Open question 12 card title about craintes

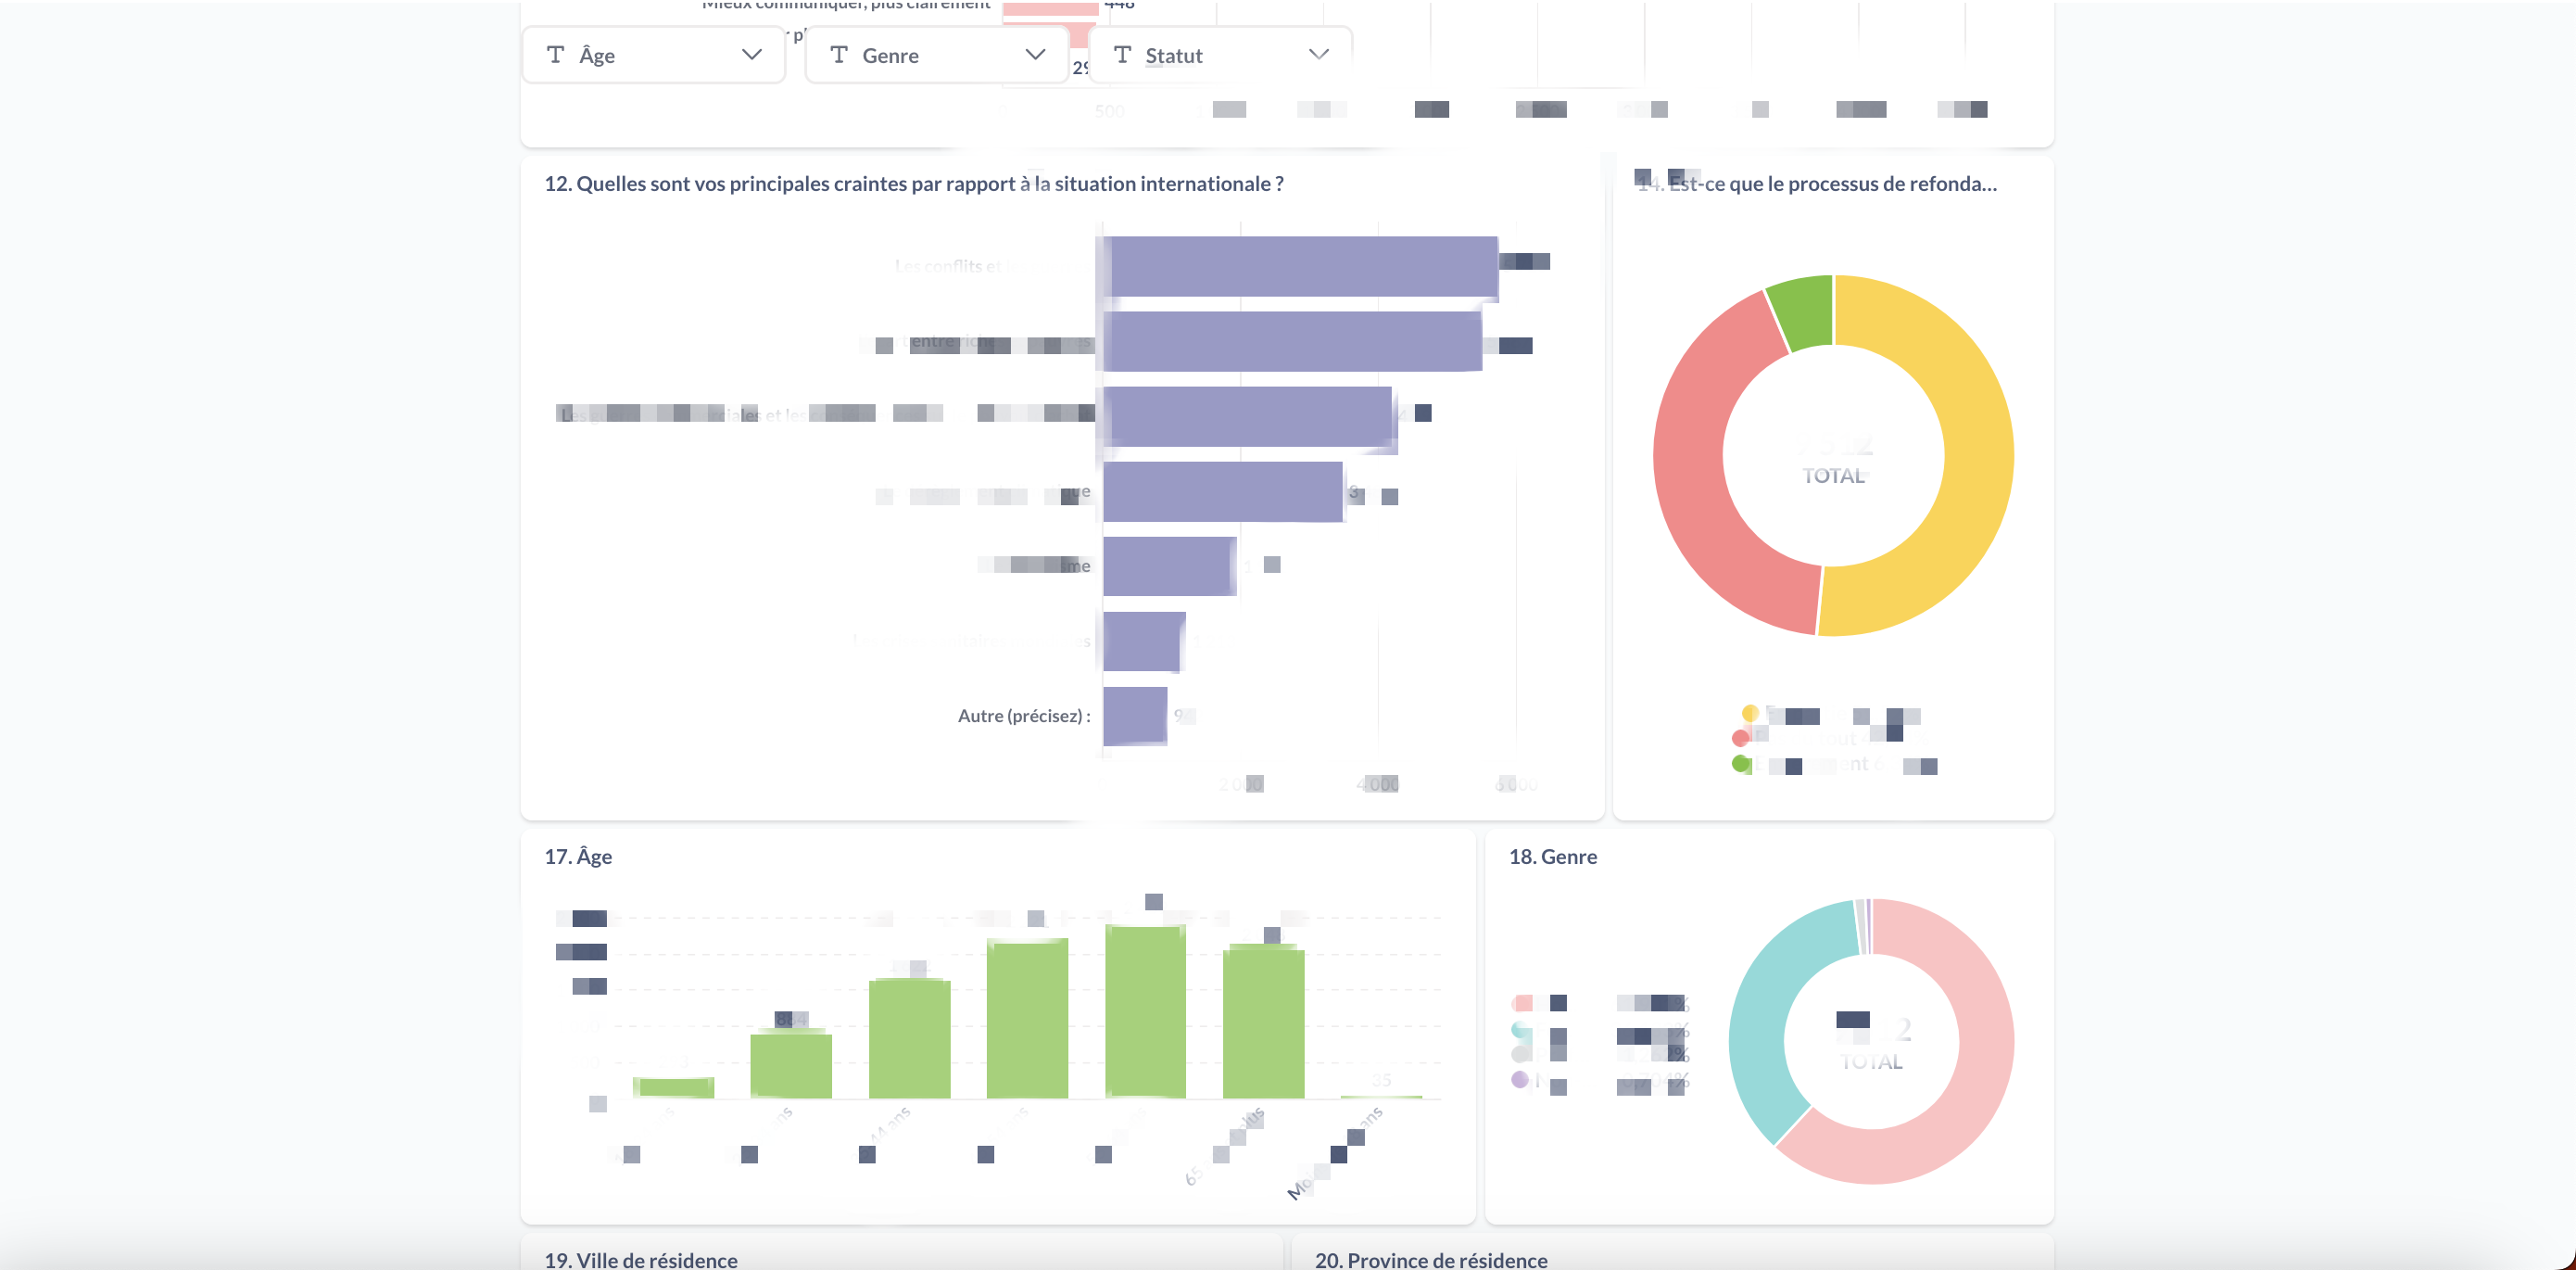(914, 184)
